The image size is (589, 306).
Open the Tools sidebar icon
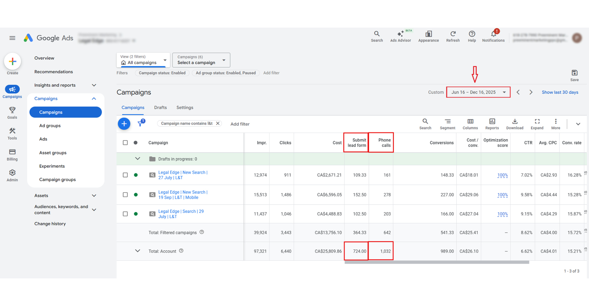pyautogui.click(x=12, y=134)
